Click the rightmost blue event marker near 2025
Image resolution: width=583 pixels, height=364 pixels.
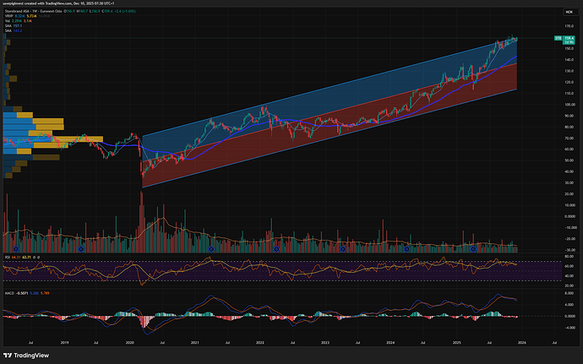pos(474,248)
